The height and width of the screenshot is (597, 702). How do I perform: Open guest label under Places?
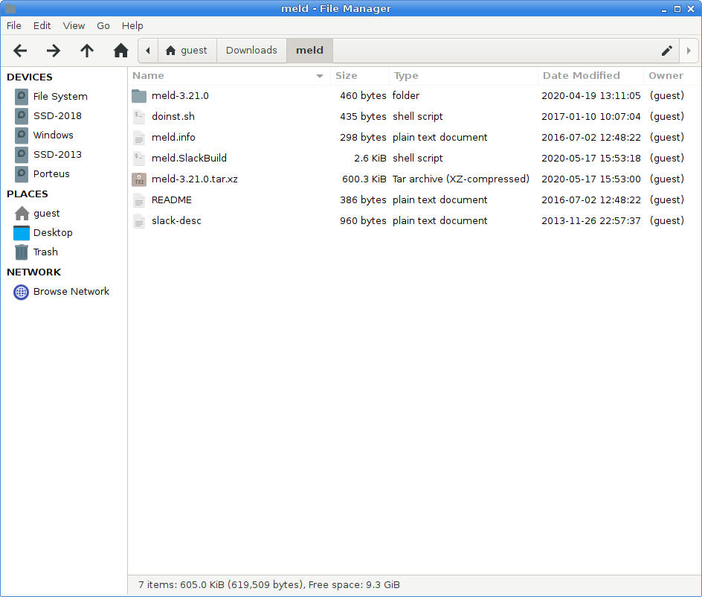point(47,214)
